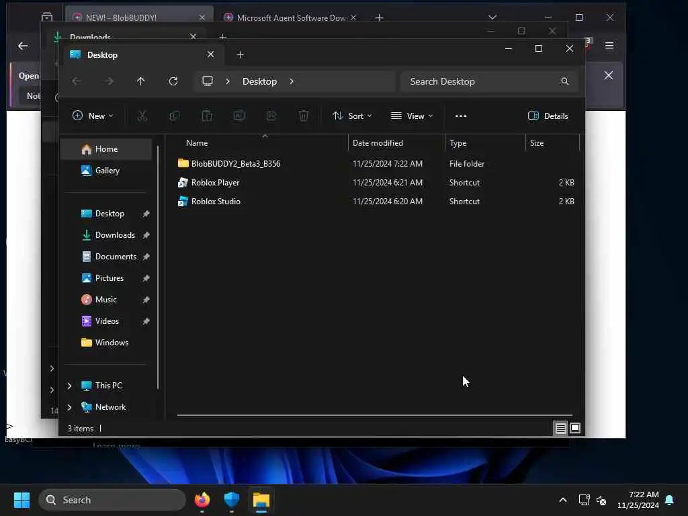Expand the This PC tree node
This screenshot has width=688, height=516.
(x=69, y=386)
